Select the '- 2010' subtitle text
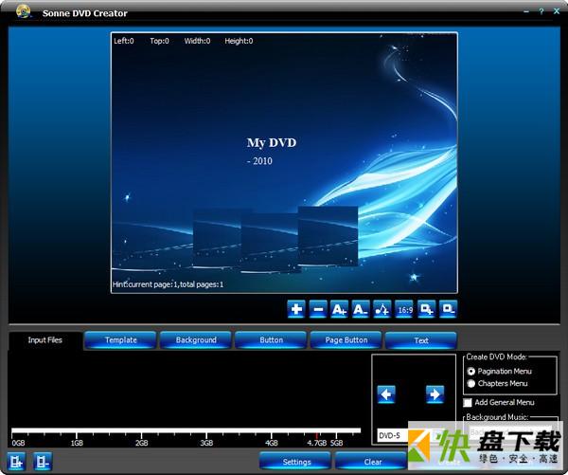Viewport: 568px width, 475px height. (259, 161)
